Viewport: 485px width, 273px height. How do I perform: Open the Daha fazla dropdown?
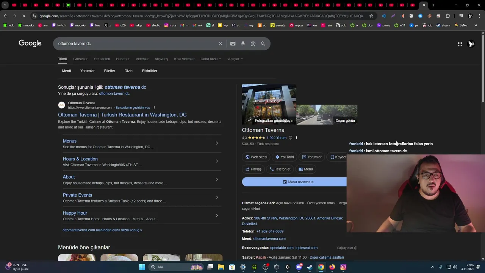point(211,59)
